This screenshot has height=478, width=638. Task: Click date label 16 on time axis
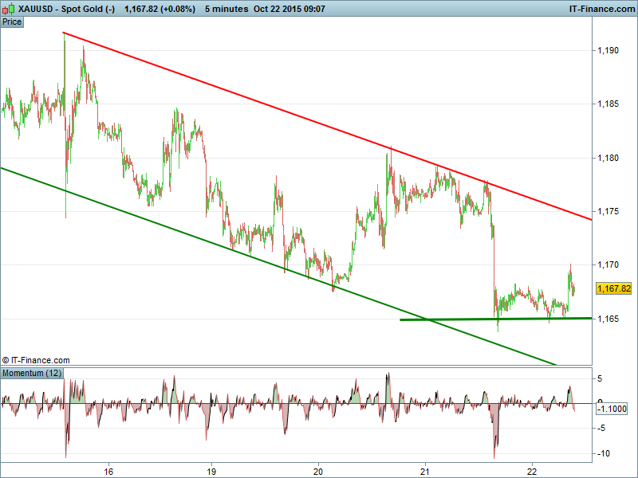point(108,469)
